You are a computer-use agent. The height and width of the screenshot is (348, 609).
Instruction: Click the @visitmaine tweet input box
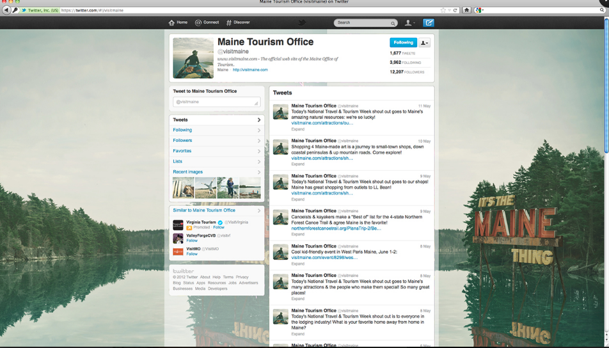point(217,102)
